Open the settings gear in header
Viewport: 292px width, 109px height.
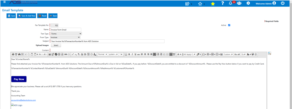[248, 3]
